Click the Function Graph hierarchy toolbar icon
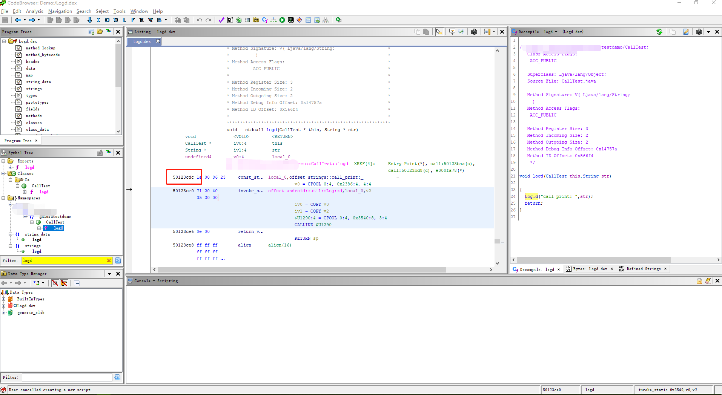 [x=273, y=20]
